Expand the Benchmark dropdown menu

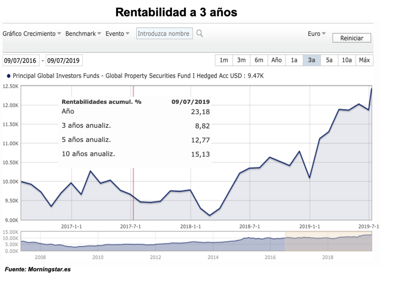pos(83,34)
